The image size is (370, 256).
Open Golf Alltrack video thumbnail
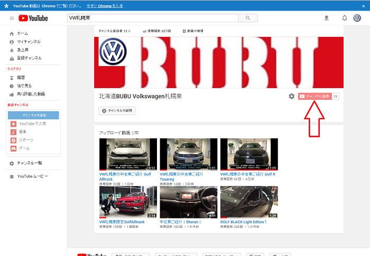(x=128, y=154)
